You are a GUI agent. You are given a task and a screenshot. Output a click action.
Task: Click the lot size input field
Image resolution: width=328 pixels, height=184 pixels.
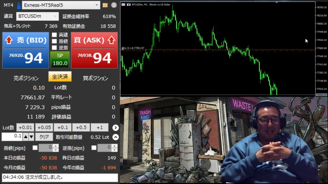[x=12, y=137]
